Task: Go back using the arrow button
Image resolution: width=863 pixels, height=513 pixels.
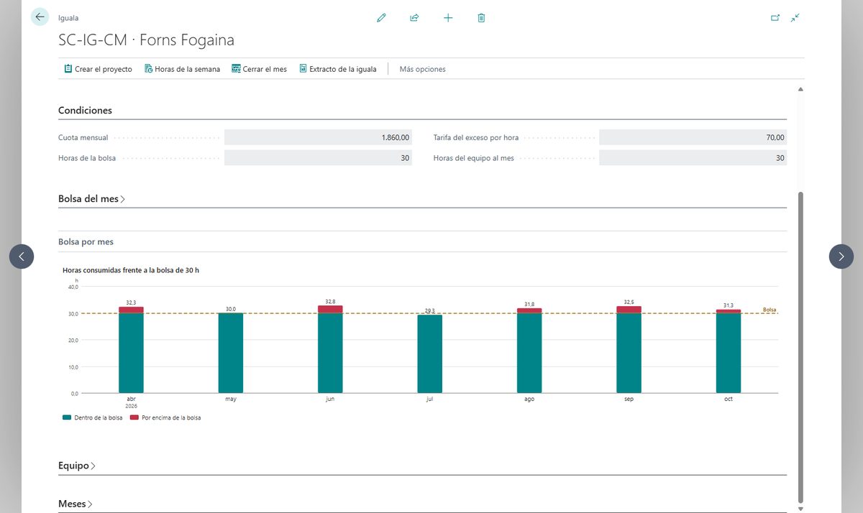Action: pos(40,17)
